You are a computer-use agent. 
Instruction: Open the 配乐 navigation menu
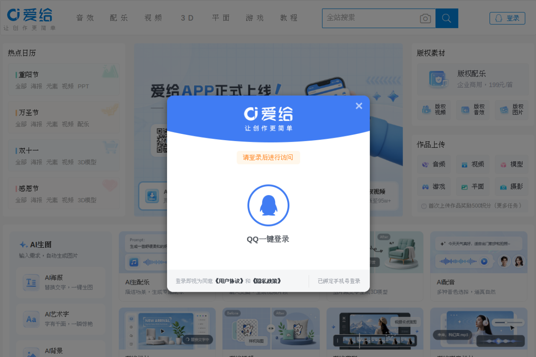pos(119,18)
